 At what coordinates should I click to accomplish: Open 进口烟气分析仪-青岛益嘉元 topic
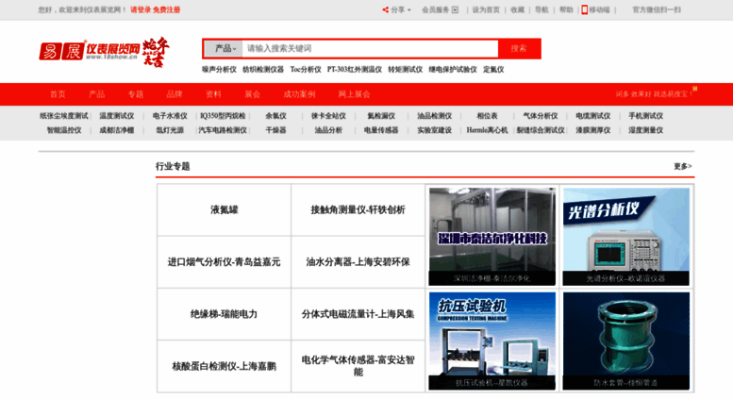point(224,262)
